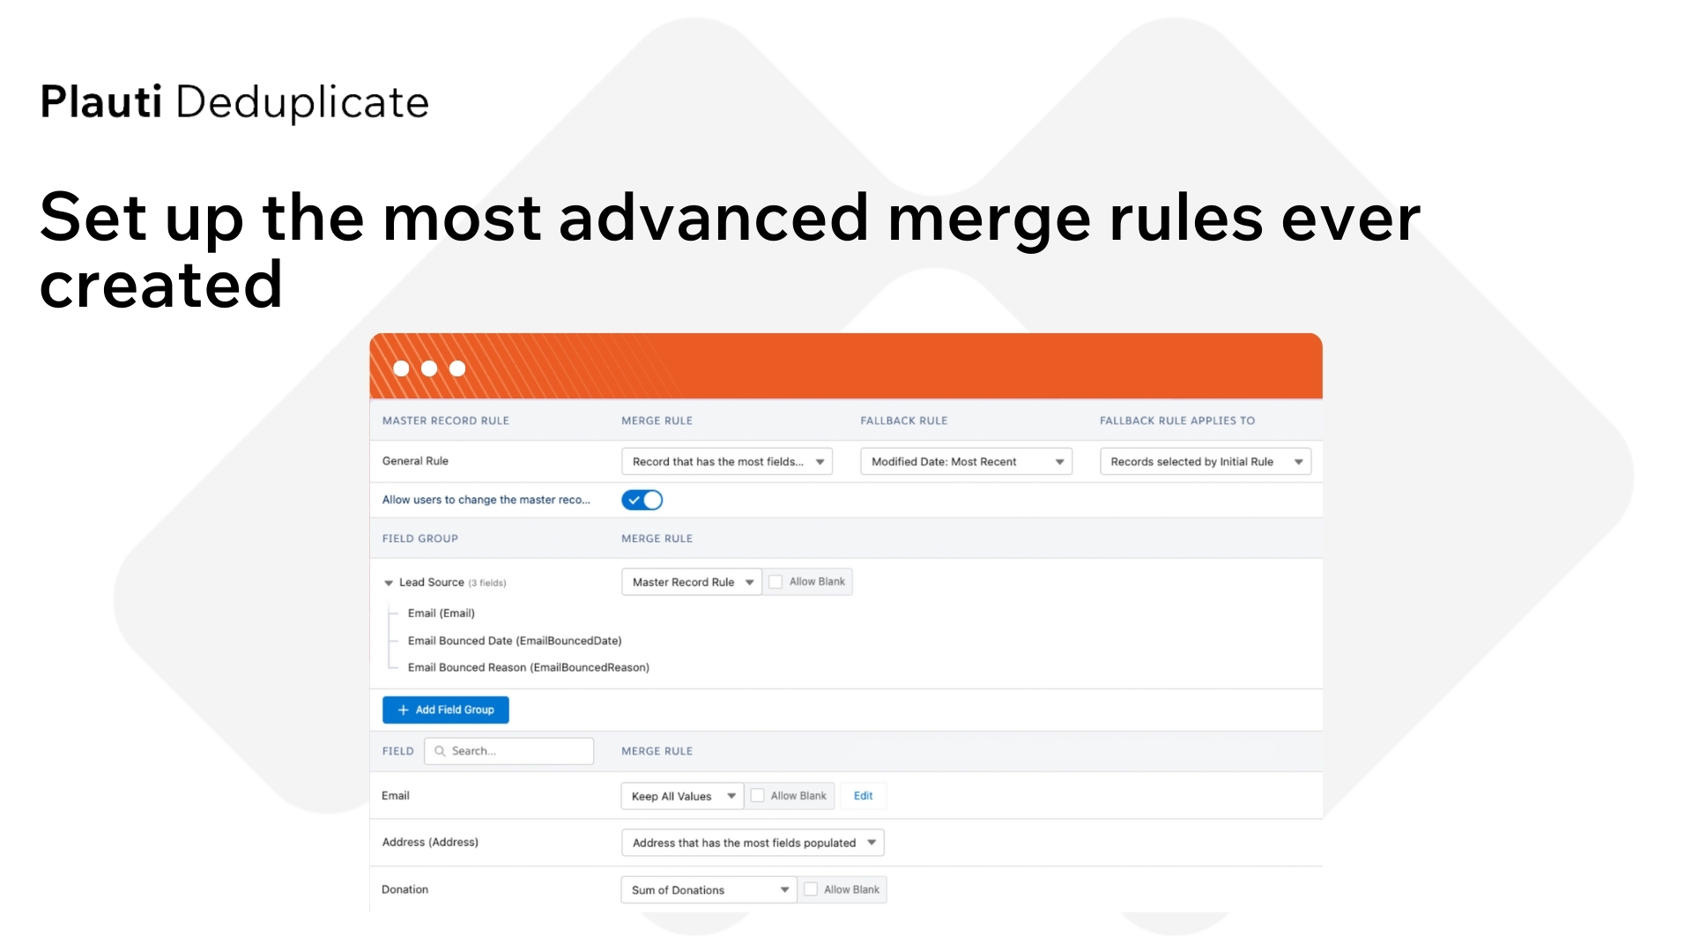This screenshot has height=952, width=1692.
Task: Click the FIELD GROUP section header
Action: [420, 539]
